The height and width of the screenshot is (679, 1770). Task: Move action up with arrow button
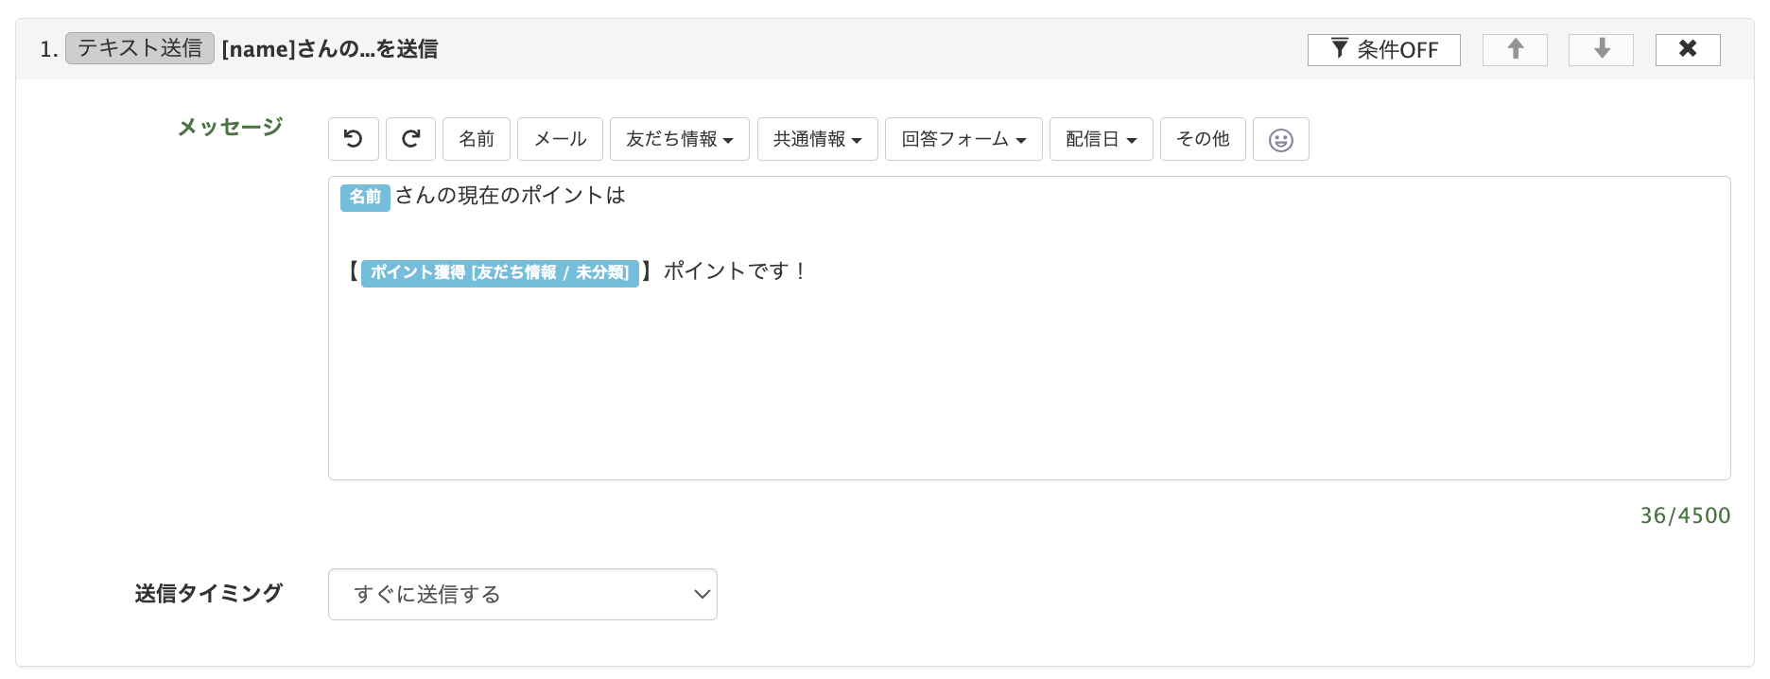coord(1515,49)
